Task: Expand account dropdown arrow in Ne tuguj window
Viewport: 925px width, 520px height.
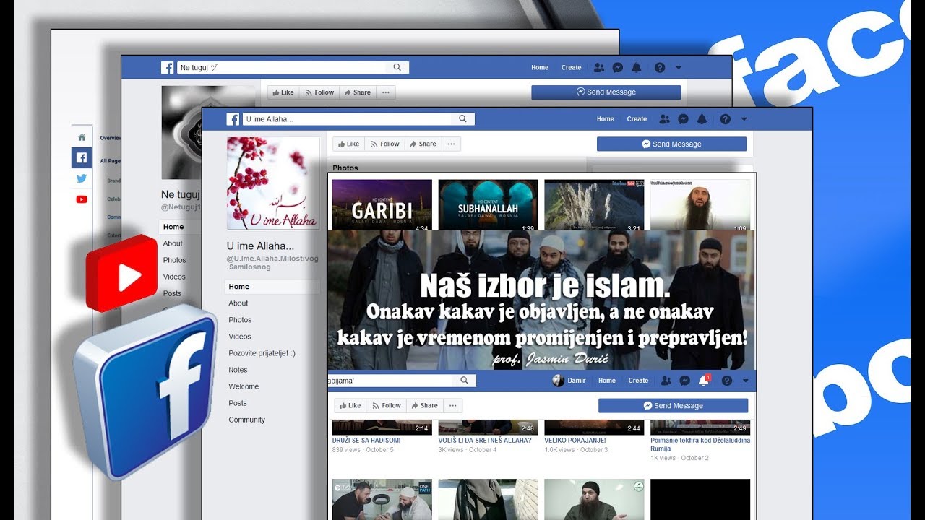Action: (x=678, y=68)
